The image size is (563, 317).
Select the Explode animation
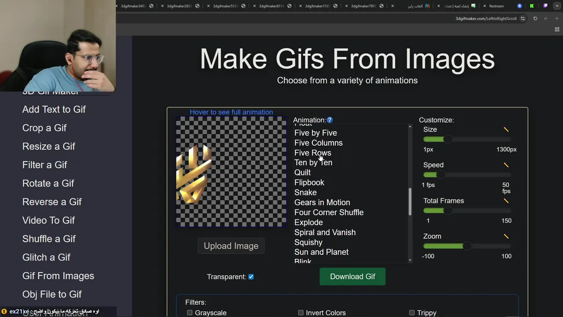[x=308, y=222]
